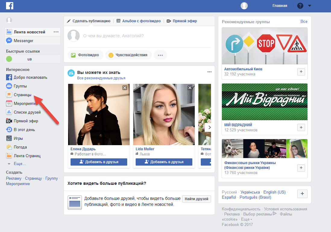This screenshot has width=331, height=232.
Task: Click the Чувства/действия button
Action: click(128, 55)
